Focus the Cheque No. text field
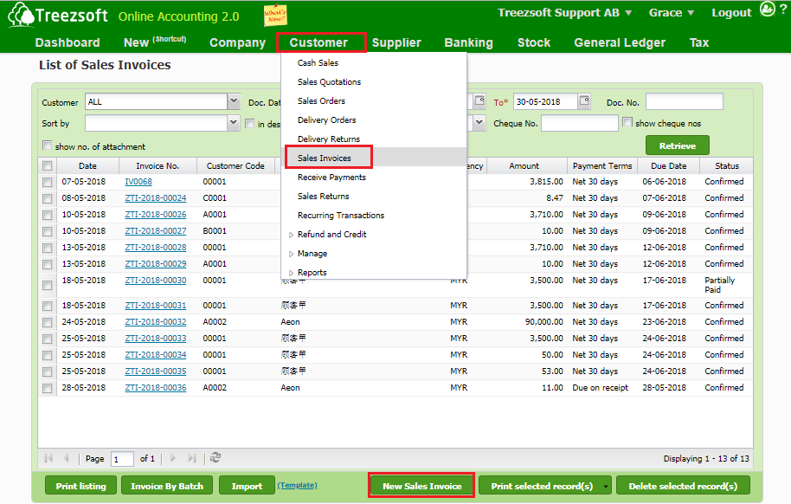The height and width of the screenshot is (504, 791). (580, 123)
